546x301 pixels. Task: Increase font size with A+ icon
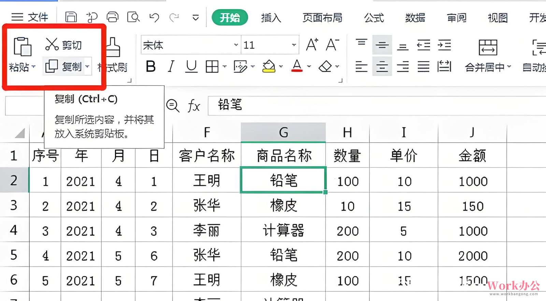coord(312,45)
